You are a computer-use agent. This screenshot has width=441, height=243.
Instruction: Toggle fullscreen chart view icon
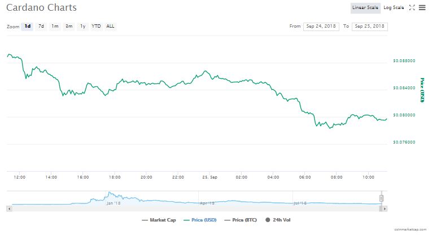pos(412,7)
